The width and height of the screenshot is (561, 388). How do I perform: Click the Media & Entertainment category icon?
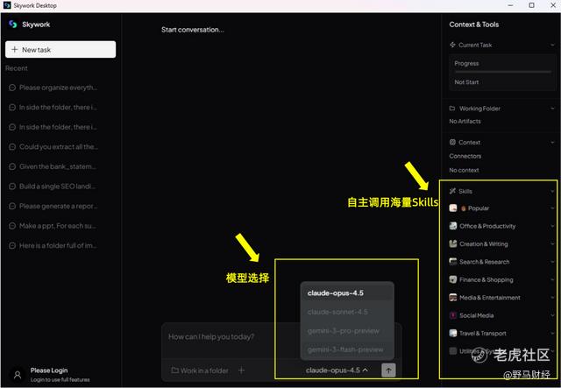pyautogui.click(x=453, y=297)
